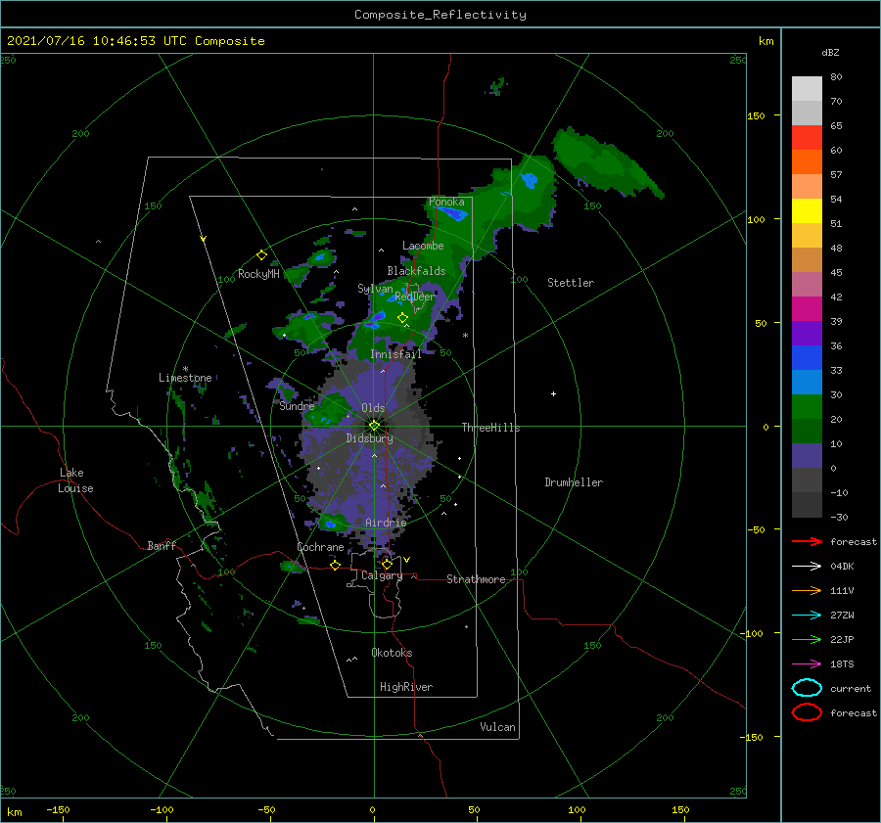881x823 pixels.
Task: Click the white asterisk marker above Limestone
Action: click(185, 369)
